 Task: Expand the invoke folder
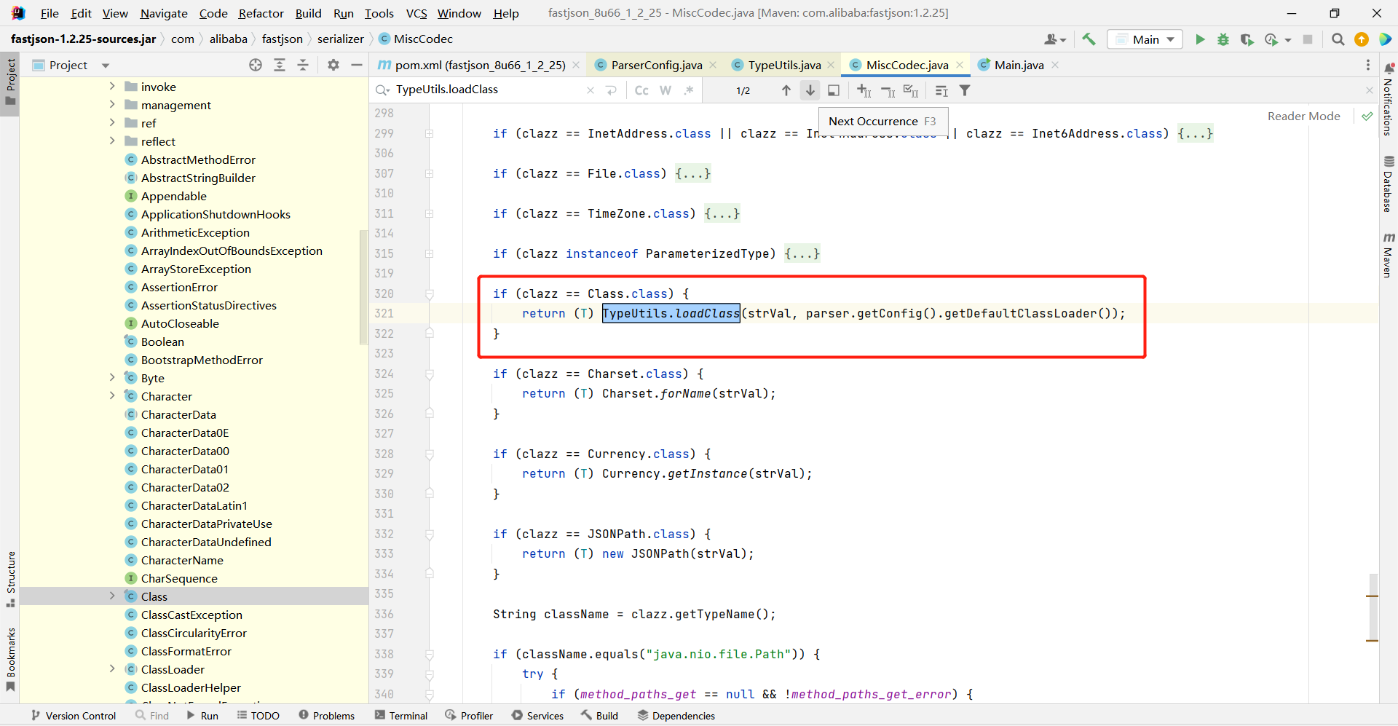(x=112, y=87)
